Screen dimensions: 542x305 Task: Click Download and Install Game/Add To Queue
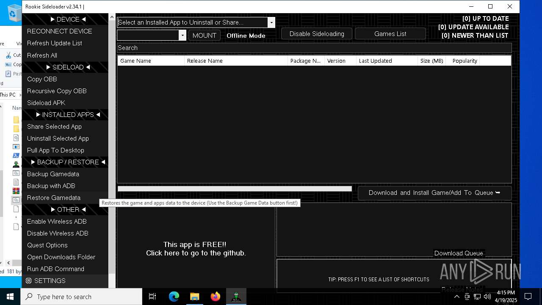(434, 193)
